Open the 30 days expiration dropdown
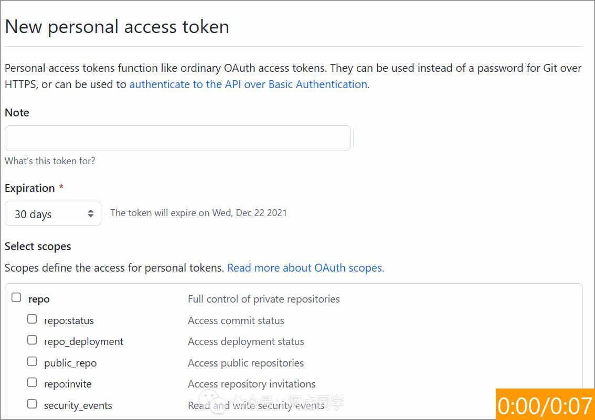The height and width of the screenshot is (420, 595). [x=52, y=214]
